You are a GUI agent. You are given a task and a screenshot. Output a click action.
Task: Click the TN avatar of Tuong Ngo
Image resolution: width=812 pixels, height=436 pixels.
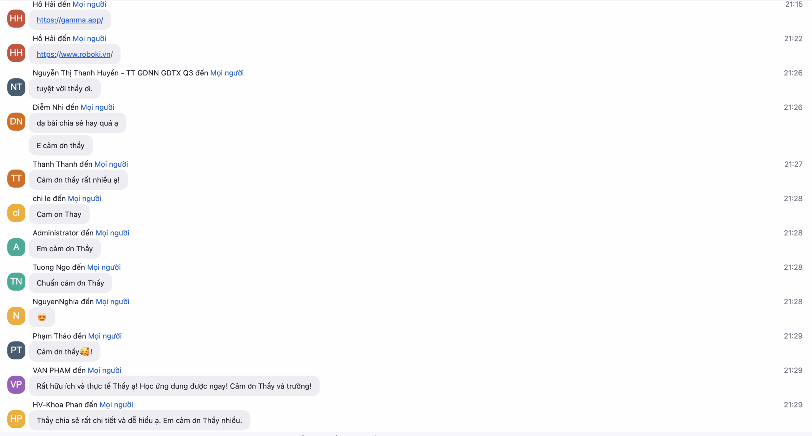click(16, 281)
